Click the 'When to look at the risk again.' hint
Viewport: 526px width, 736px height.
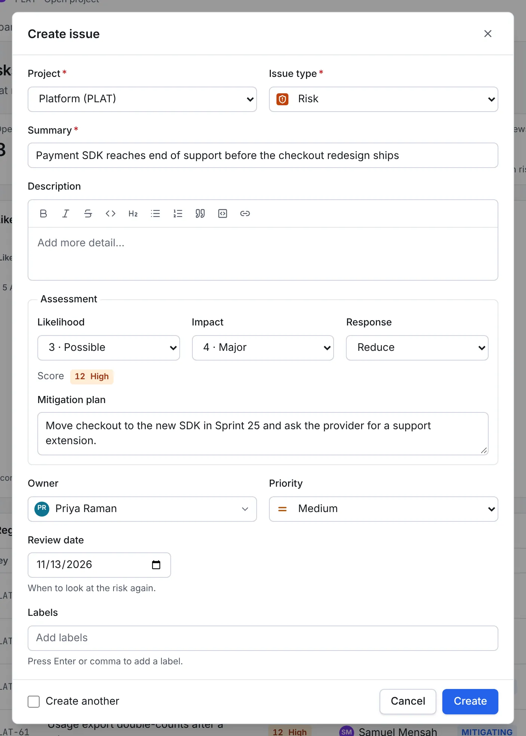(92, 588)
